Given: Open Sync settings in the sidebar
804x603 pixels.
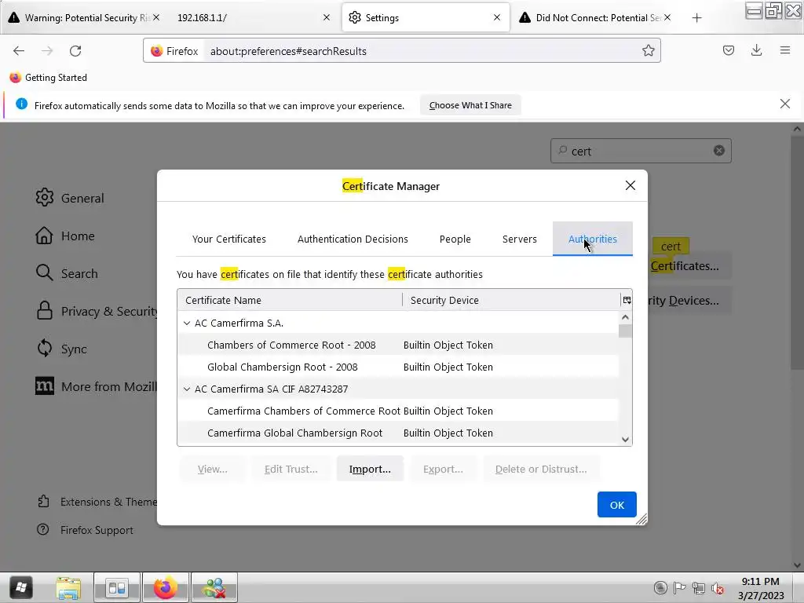Looking at the screenshot, I should (61, 349).
